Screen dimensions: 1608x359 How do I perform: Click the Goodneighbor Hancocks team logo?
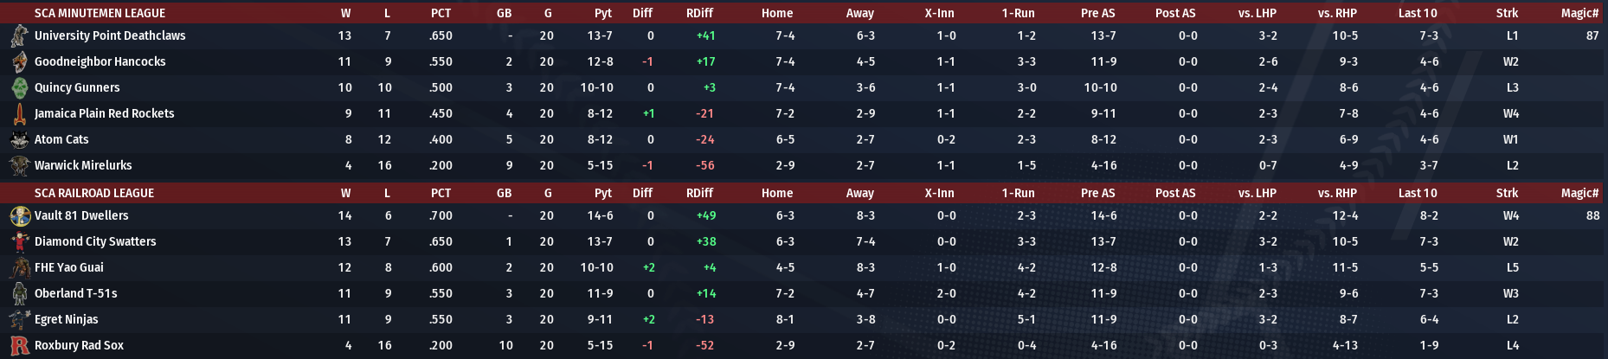[x=19, y=61]
